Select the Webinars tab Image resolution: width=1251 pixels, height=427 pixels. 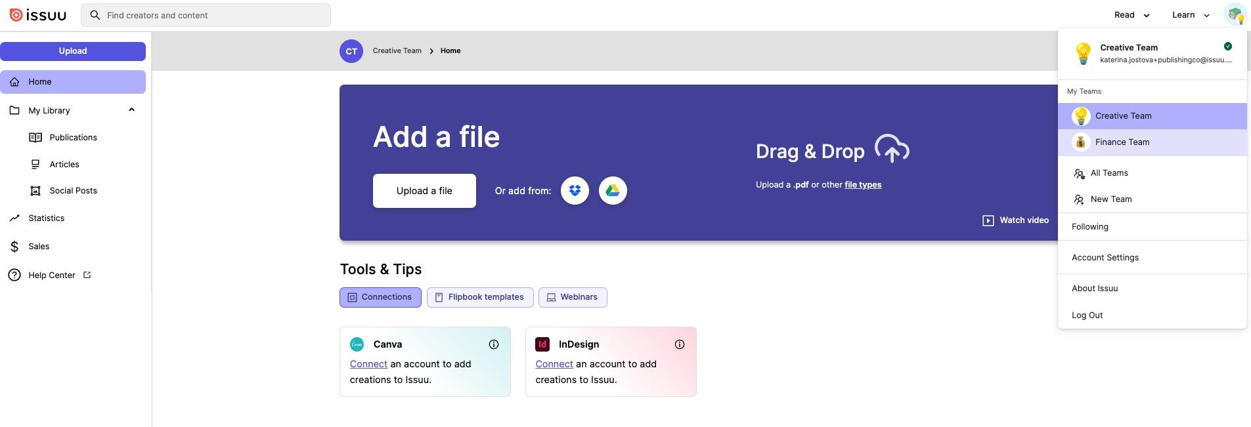click(x=573, y=297)
